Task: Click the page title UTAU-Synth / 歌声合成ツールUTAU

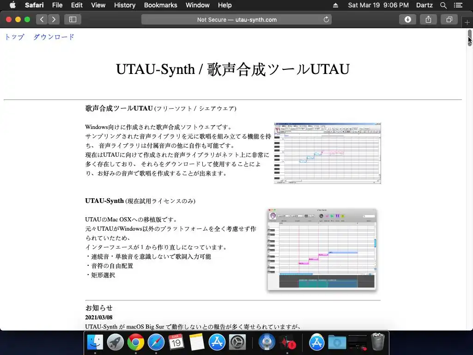Action: point(233,69)
